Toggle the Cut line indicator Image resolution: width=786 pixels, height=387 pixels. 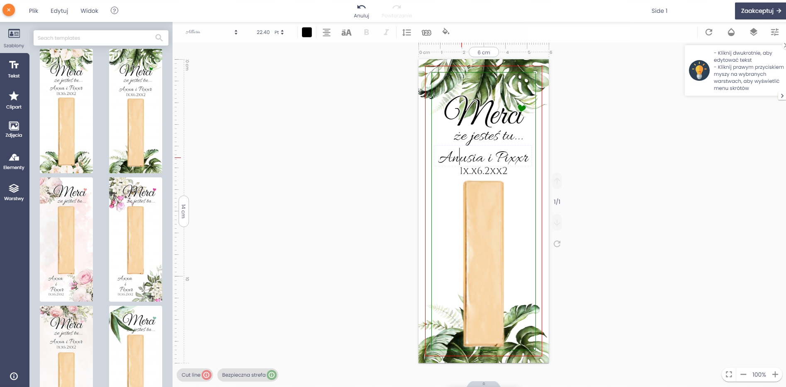pyautogui.click(x=195, y=375)
